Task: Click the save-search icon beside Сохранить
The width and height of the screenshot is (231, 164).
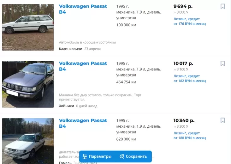Action: pos(122,156)
